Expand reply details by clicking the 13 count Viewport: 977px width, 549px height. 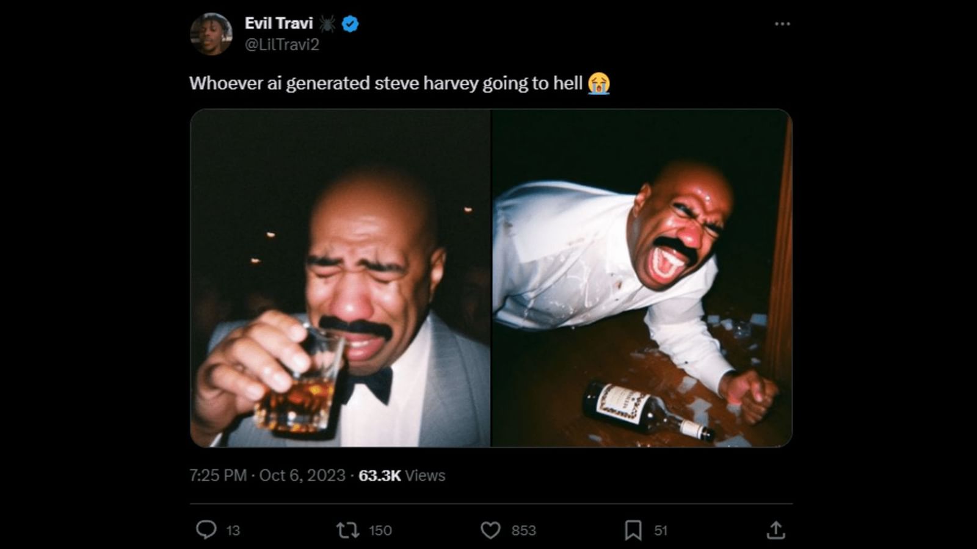[x=231, y=531]
